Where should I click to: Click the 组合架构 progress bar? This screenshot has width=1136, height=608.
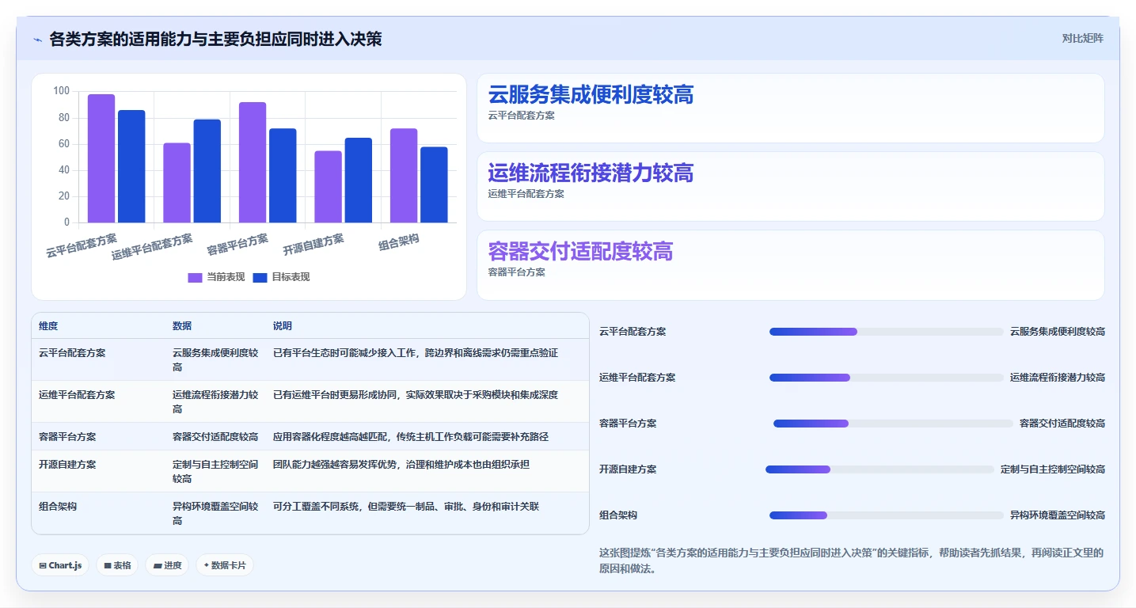tap(886, 515)
